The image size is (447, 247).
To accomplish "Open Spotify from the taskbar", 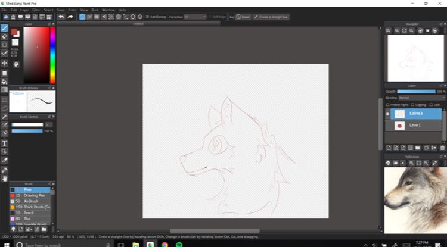I will tap(179, 245).
